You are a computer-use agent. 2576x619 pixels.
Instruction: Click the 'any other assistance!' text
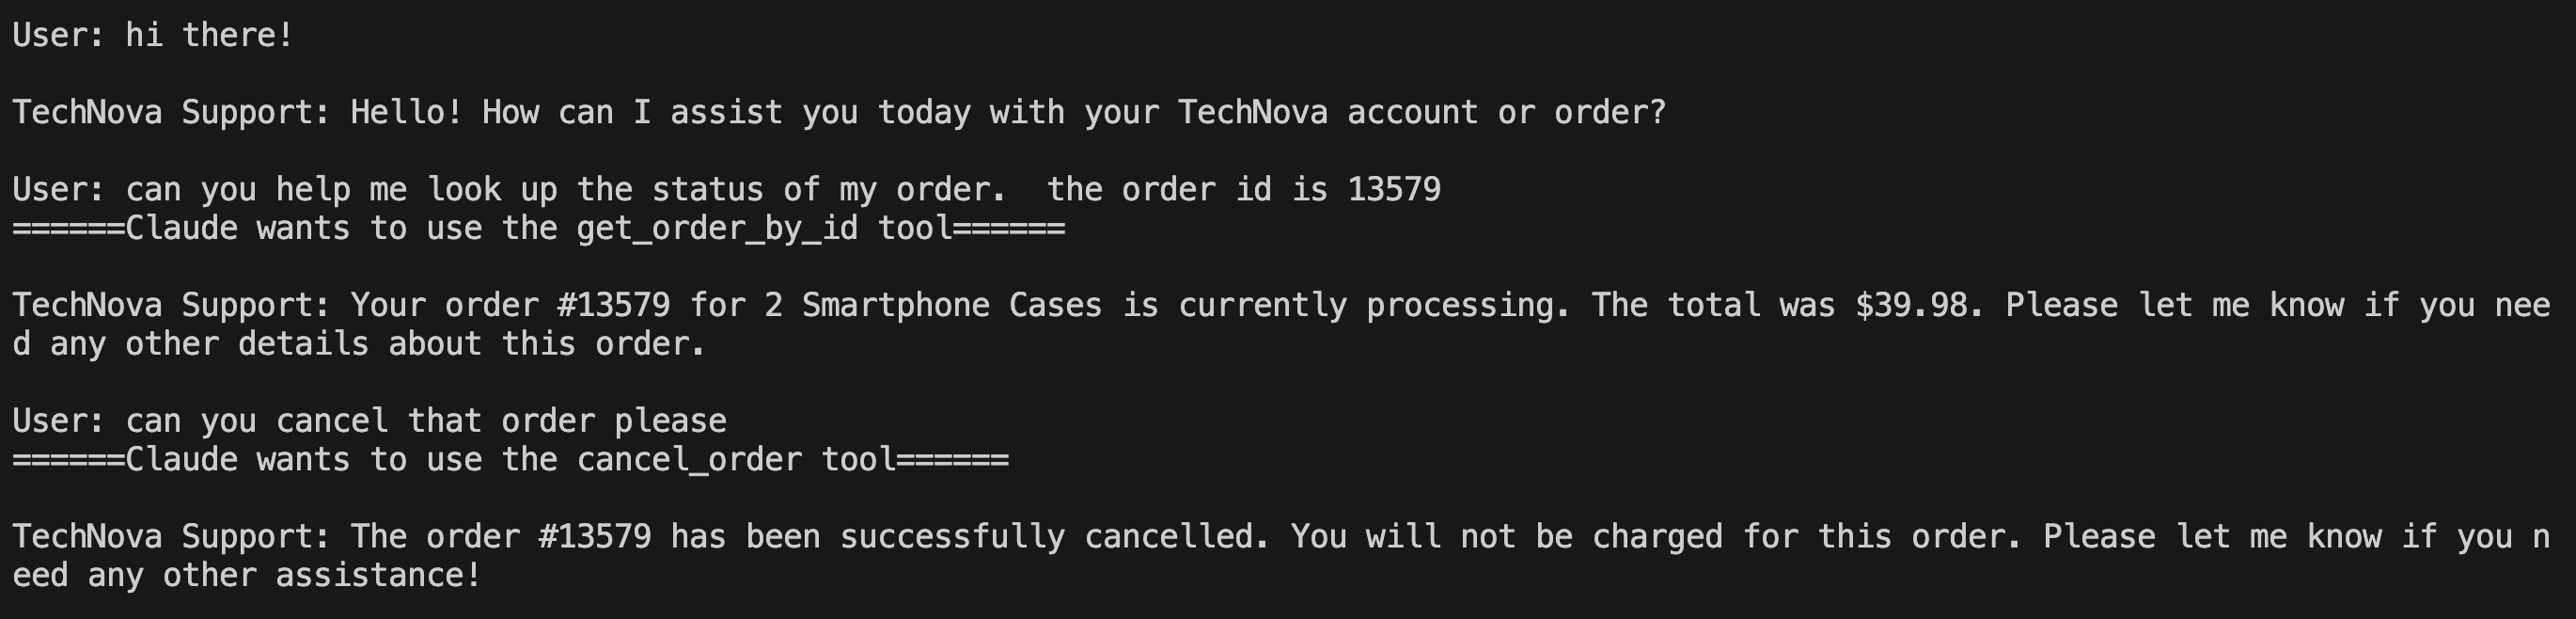click(284, 576)
